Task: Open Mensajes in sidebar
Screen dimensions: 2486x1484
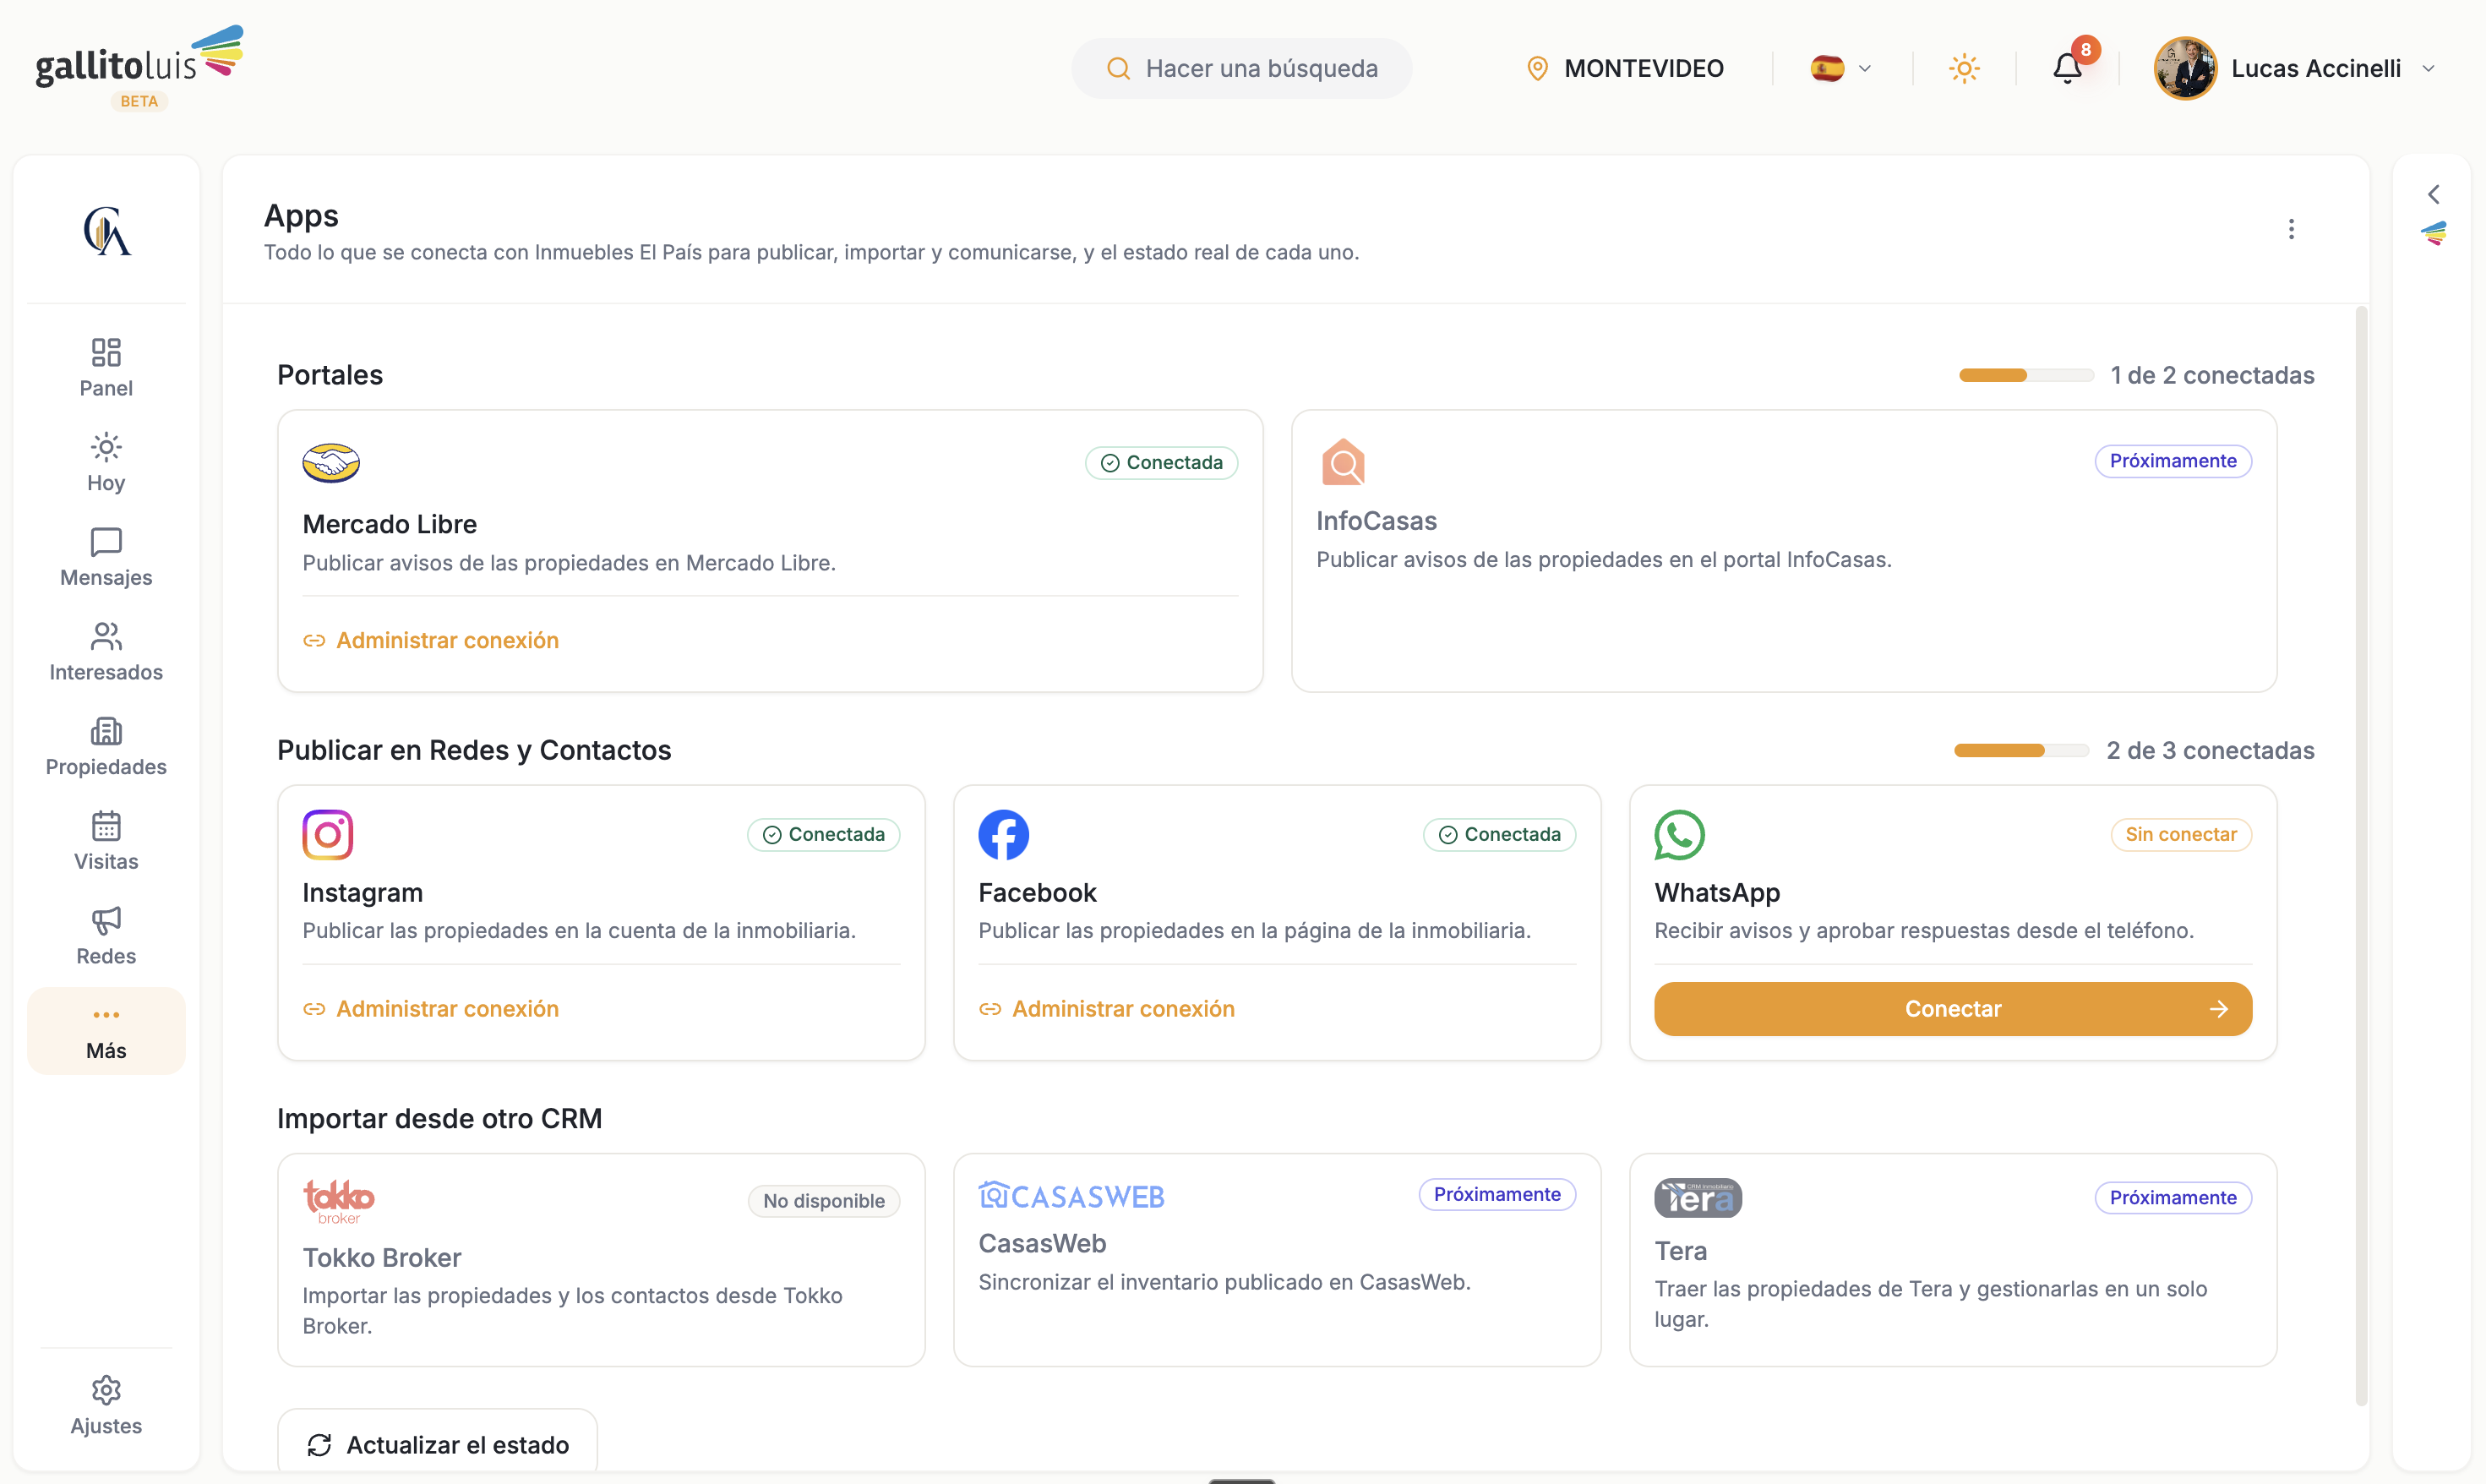Action: point(106,557)
